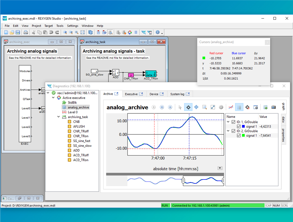Select the ACD_TRon item in diagnostics tree

pyautogui.click(x=81, y=160)
